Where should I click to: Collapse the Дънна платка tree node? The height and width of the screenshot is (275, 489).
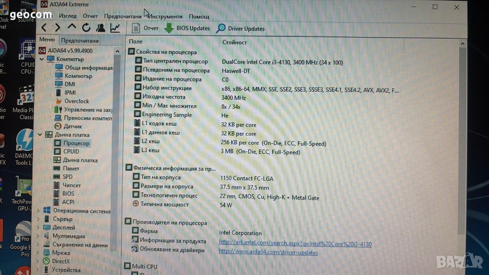[x=40, y=135]
